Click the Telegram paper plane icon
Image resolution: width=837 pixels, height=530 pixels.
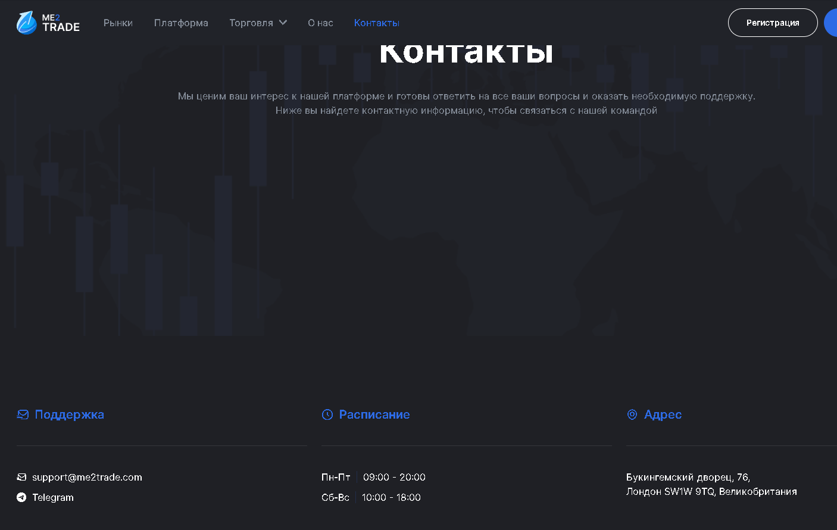(x=21, y=497)
